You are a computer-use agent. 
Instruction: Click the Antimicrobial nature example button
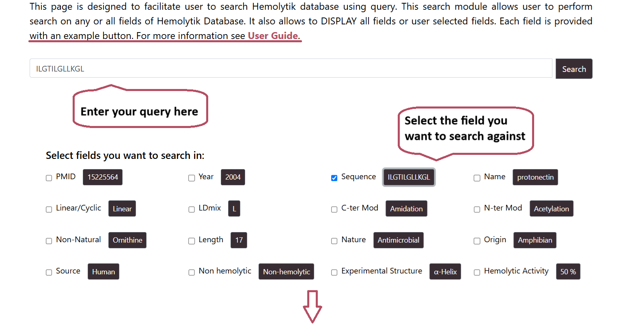click(398, 240)
